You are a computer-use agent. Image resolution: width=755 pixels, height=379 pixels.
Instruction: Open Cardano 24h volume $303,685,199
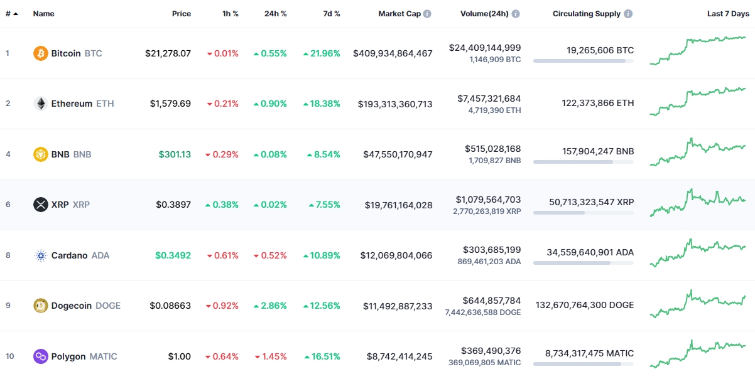492,250
